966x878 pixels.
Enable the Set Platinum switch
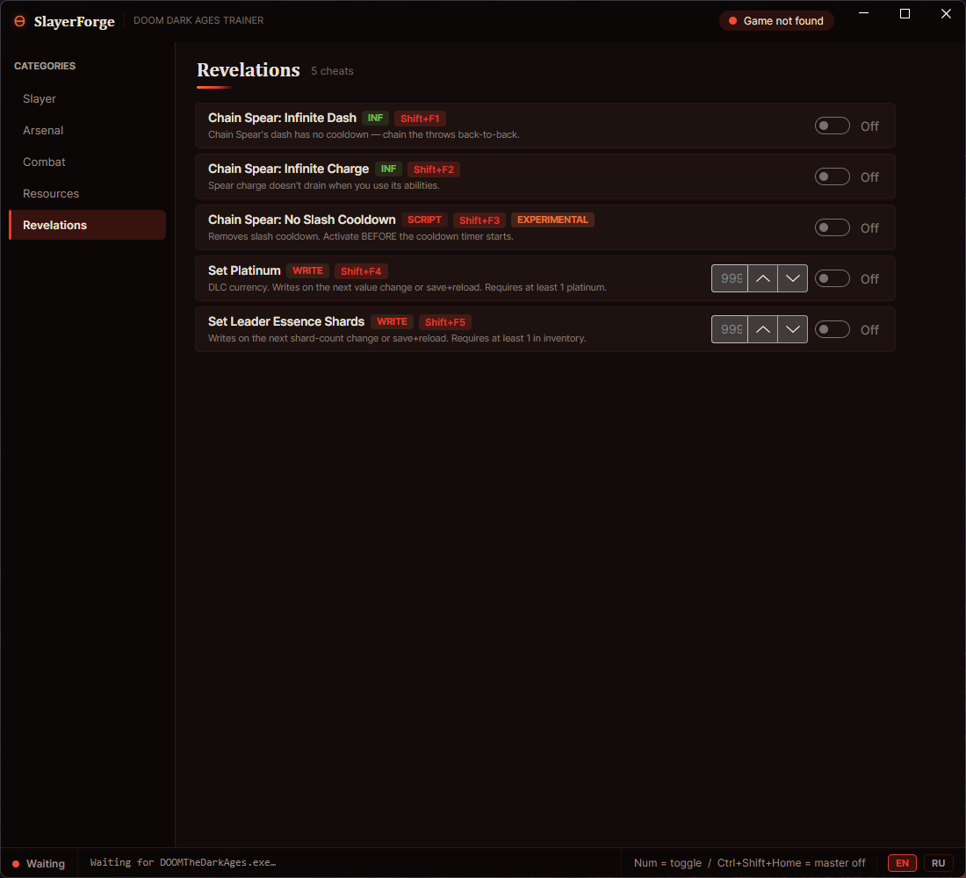pos(832,278)
